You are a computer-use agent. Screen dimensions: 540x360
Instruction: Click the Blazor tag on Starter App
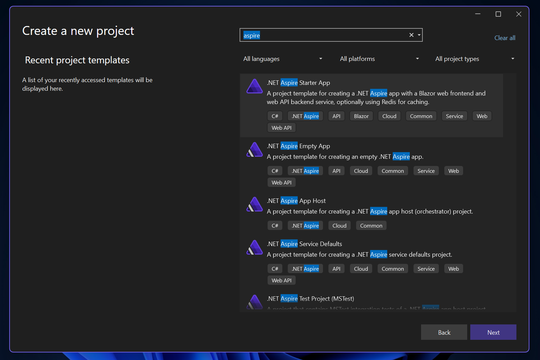pos(361,116)
